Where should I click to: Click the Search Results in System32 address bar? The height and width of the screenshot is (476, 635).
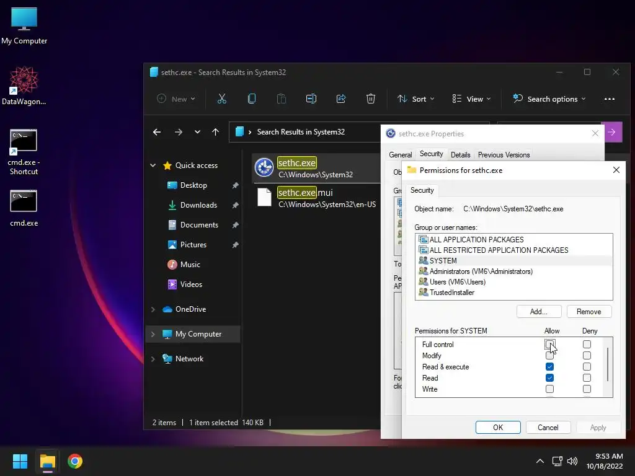304,132
